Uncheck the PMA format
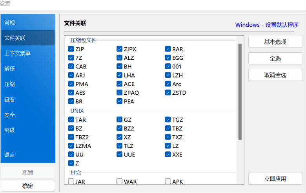This screenshot has width=306, height=193. (x=71, y=84)
